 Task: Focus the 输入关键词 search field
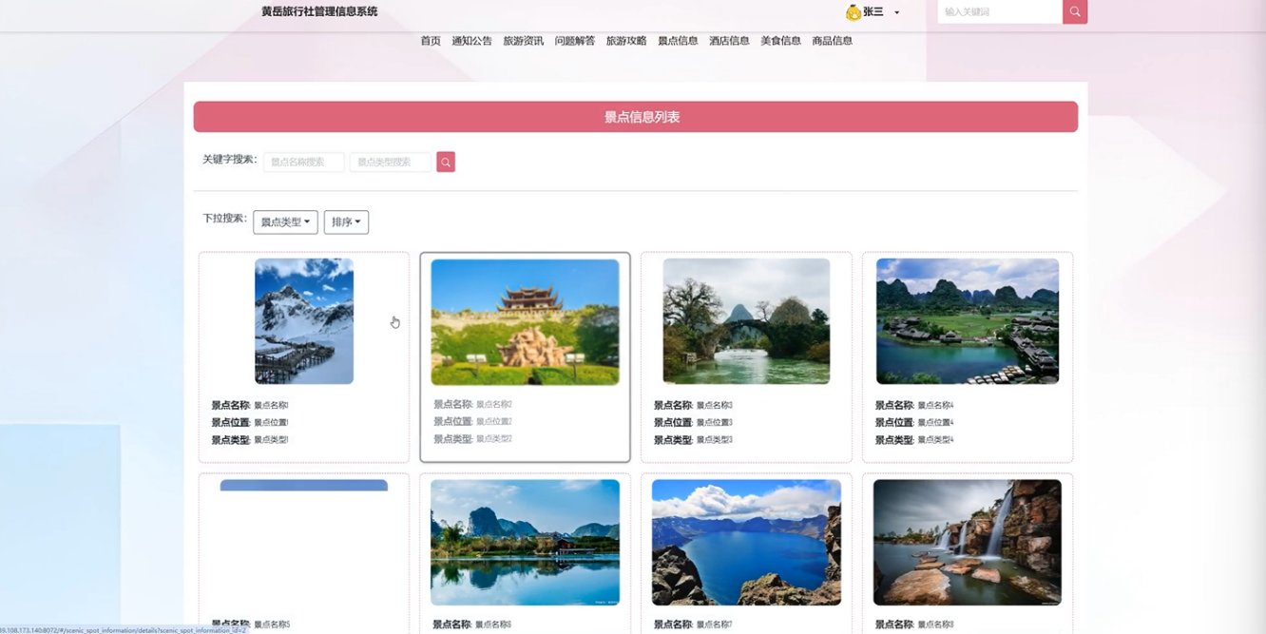coord(999,11)
